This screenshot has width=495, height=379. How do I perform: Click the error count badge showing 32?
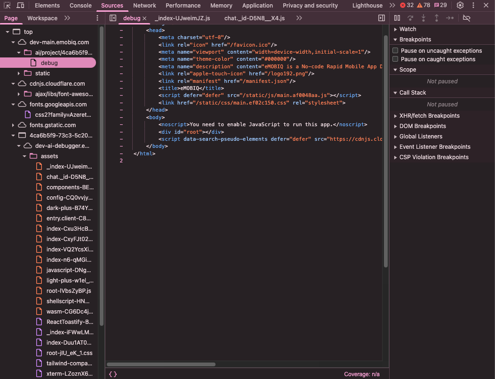pos(407,6)
